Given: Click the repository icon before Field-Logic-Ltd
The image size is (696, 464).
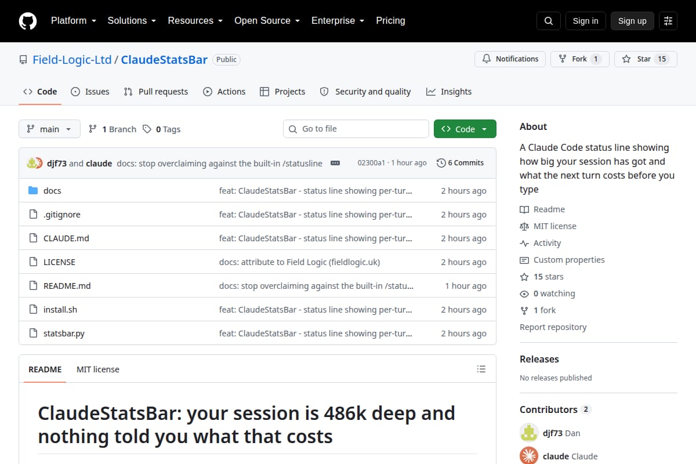Looking at the screenshot, I should tap(23, 60).
